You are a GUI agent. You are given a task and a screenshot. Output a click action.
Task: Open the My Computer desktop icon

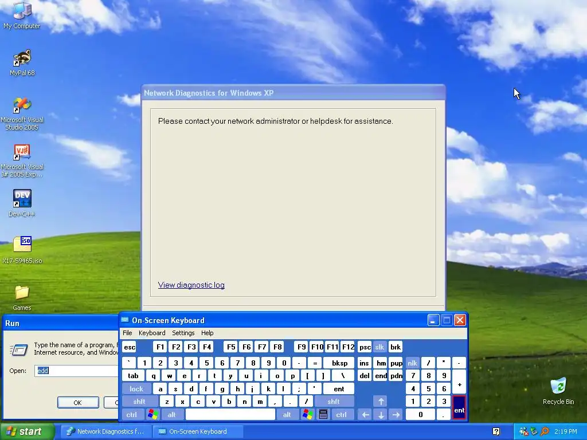[x=22, y=15]
